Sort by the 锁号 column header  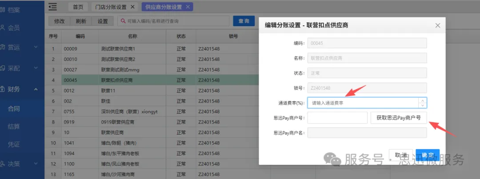(x=233, y=36)
